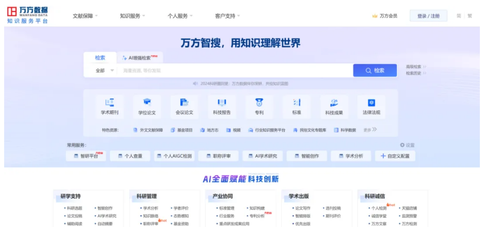Open the 标准 standards icon
Screen dimensions: 484x227
coord(296,103)
